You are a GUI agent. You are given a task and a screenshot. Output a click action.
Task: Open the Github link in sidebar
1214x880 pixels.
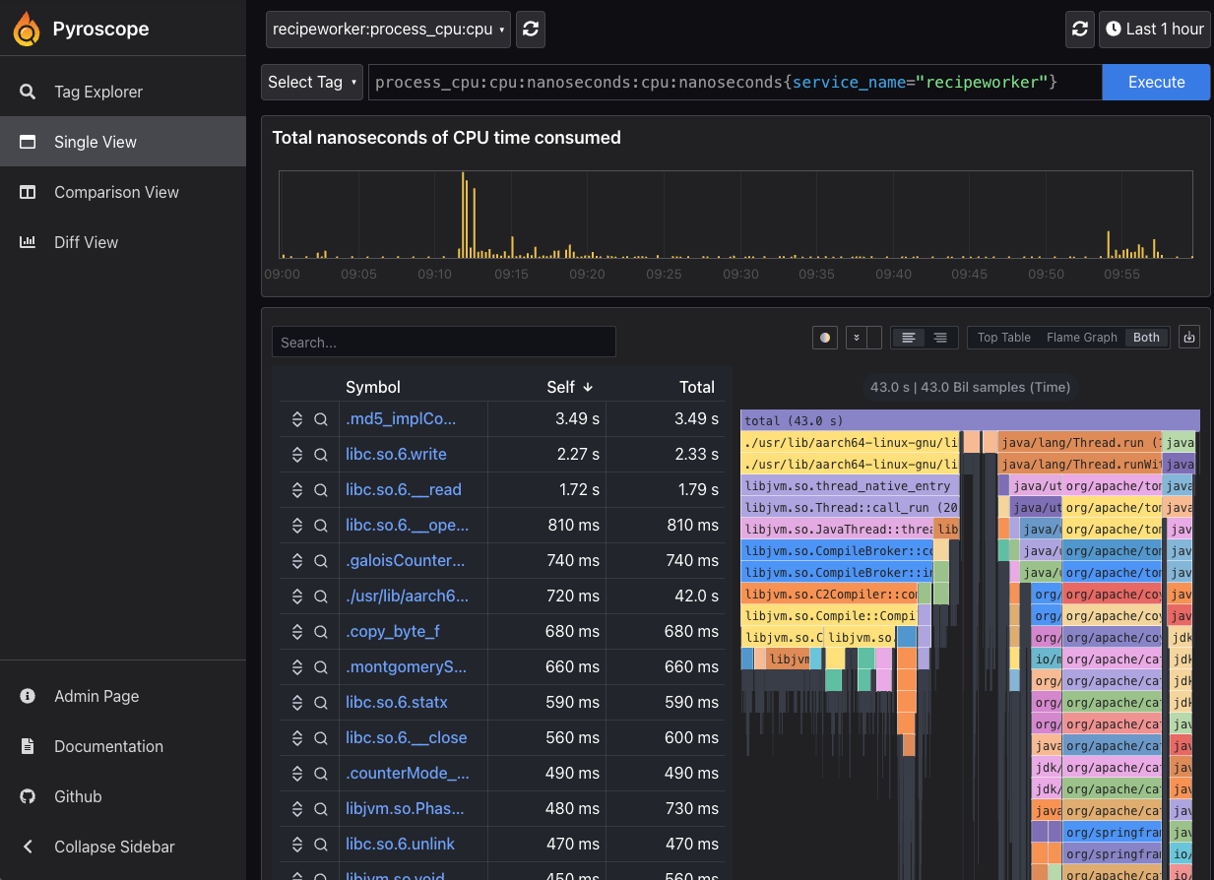tap(123, 796)
